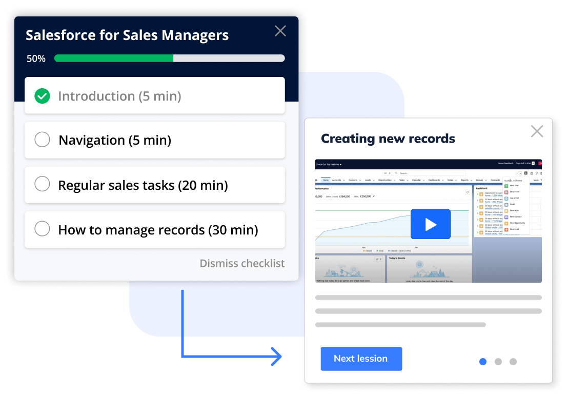The width and height of the screenshot is (568, 413).
Task: Select the New Task global action icon
Action: 506,185
